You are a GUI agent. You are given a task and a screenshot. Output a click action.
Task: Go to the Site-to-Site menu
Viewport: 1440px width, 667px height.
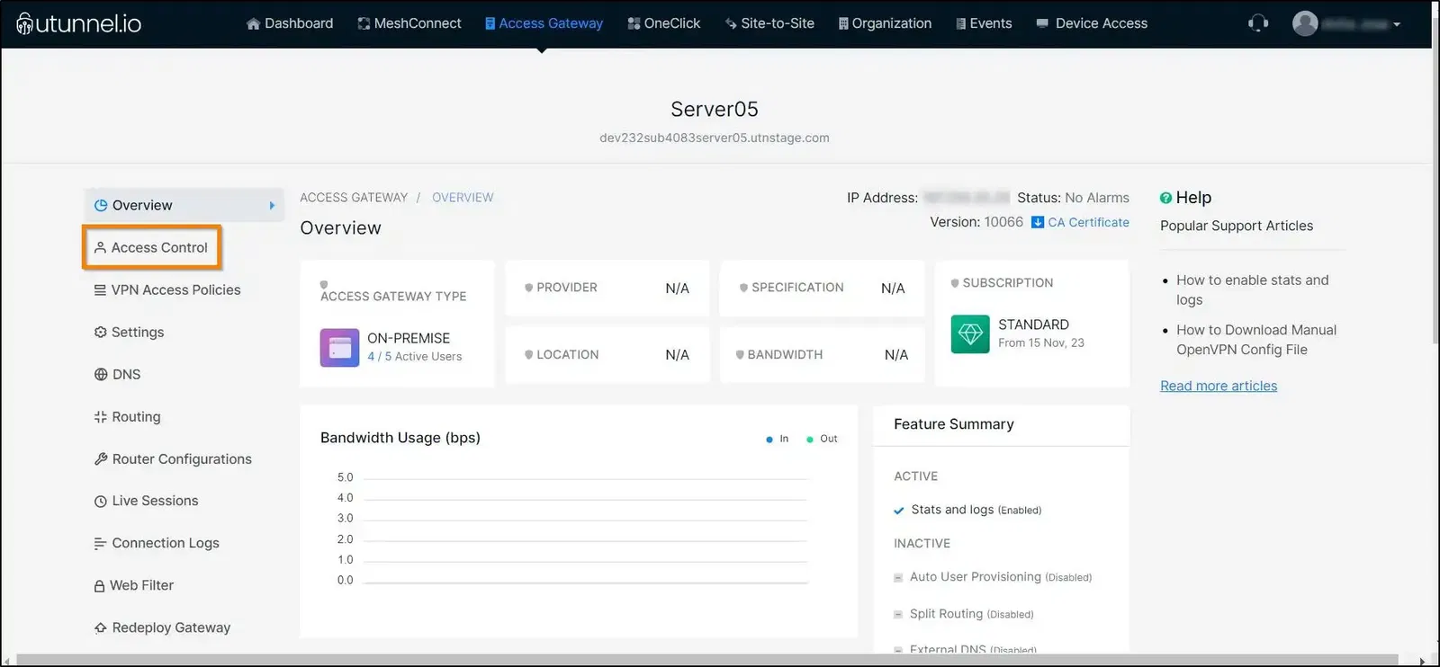pyautogui.click(x=769, y=23)
